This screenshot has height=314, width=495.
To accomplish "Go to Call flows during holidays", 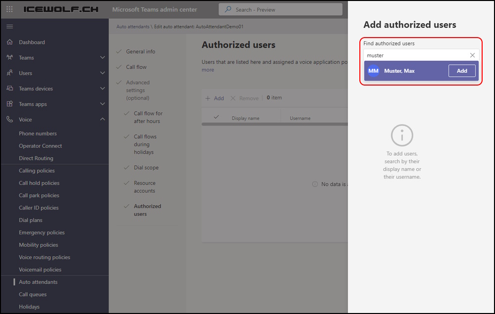I will 145,144.
